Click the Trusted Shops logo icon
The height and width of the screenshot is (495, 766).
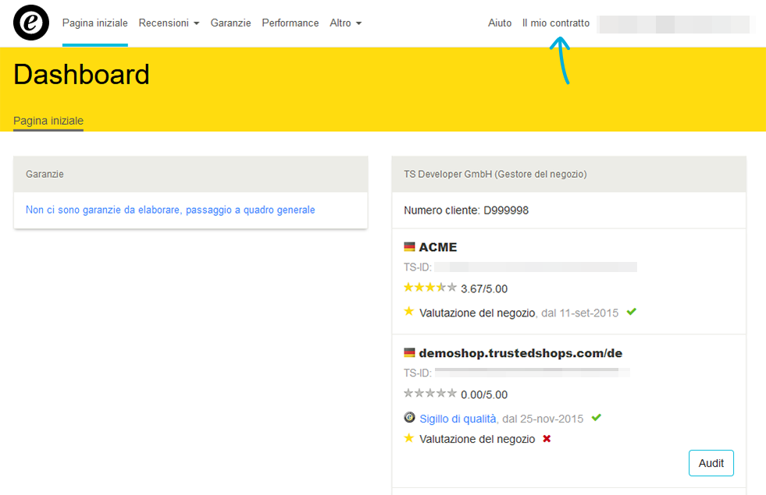(x=31, y=23)
